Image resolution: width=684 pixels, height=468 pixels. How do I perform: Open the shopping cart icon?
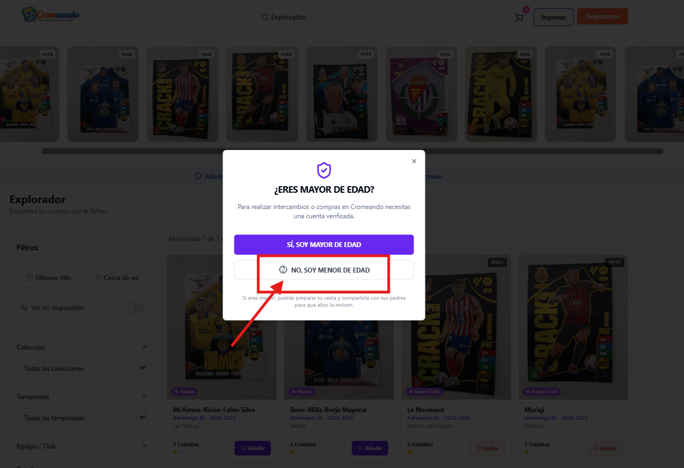519,17
